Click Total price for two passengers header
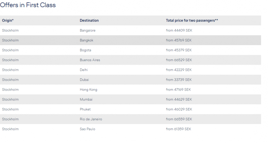Viewport: 268px width, 143px height. point(192,20)
